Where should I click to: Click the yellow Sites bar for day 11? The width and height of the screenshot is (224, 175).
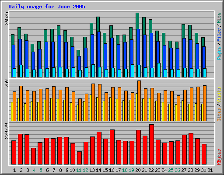(77, 113)
